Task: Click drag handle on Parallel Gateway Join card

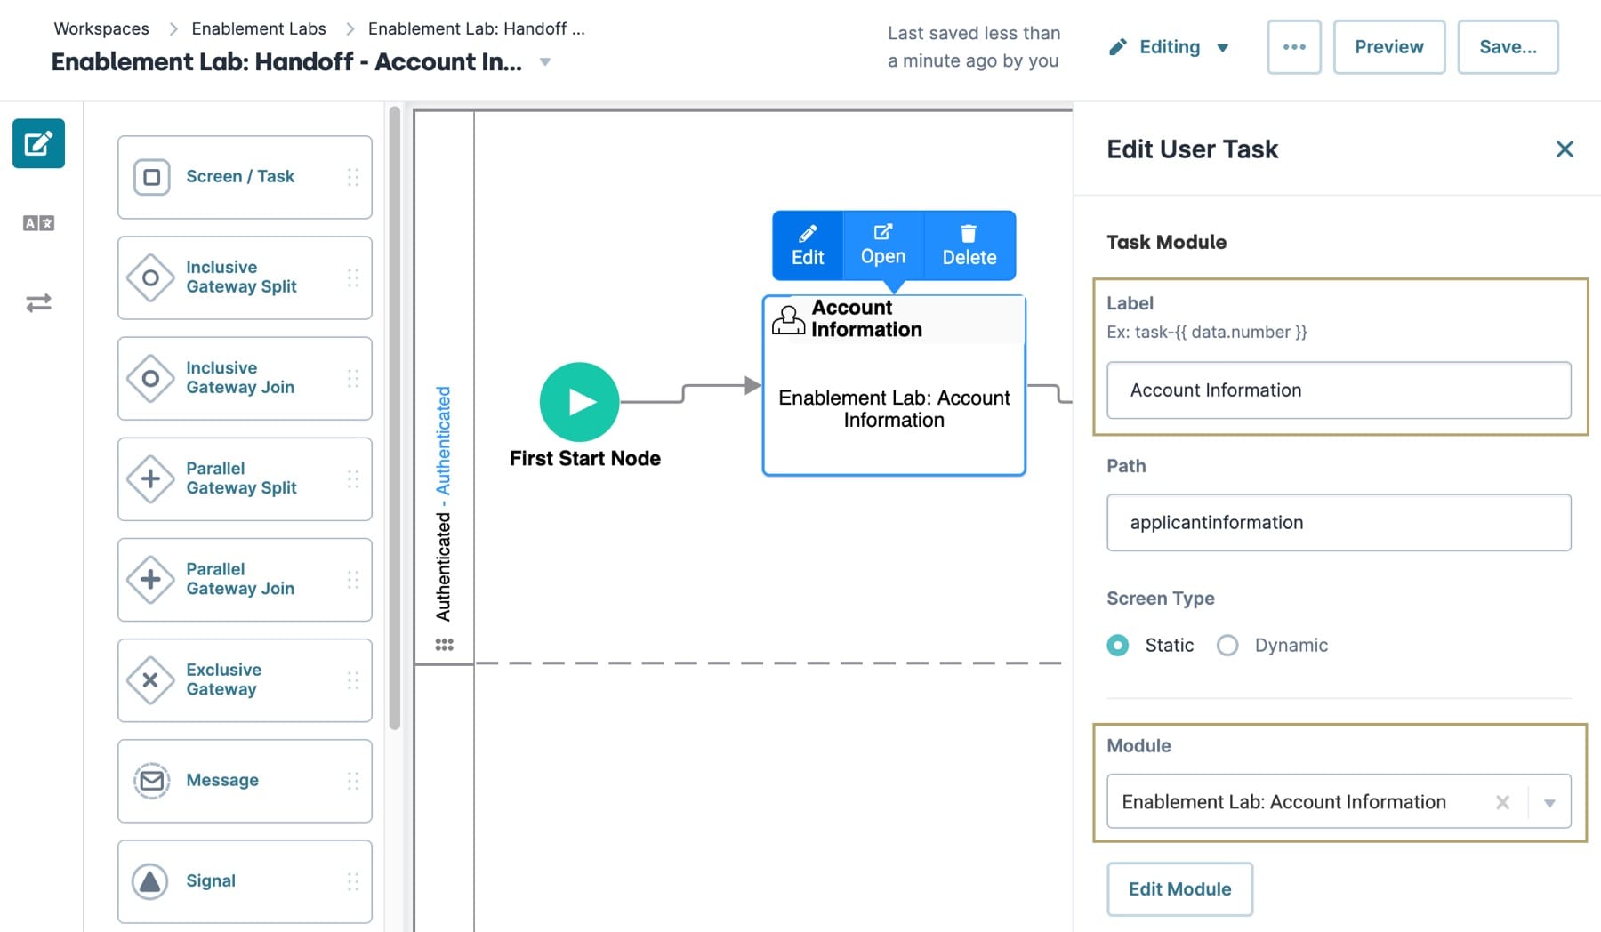Action: point(353,579)
